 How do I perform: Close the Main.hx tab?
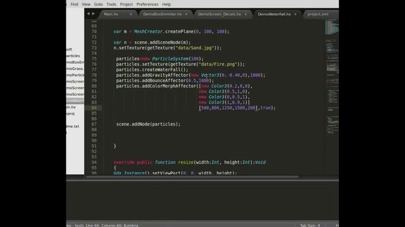coord(131,14)
